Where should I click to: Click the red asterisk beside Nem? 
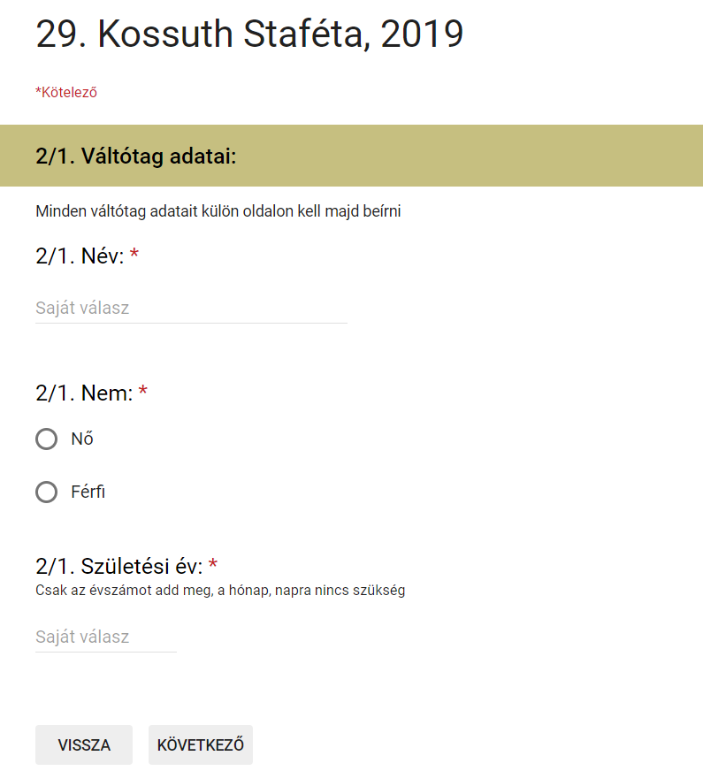(x=143, y=391)
